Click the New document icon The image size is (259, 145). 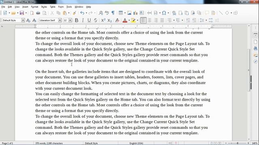(5, 13)
